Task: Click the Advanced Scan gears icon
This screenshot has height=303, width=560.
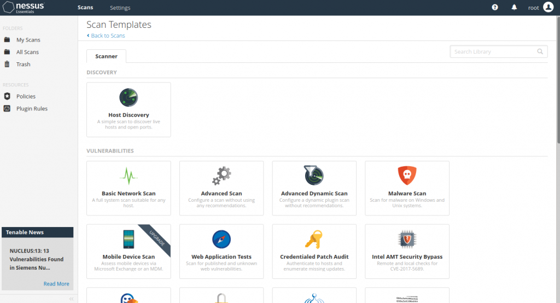Action: [221, 176]
